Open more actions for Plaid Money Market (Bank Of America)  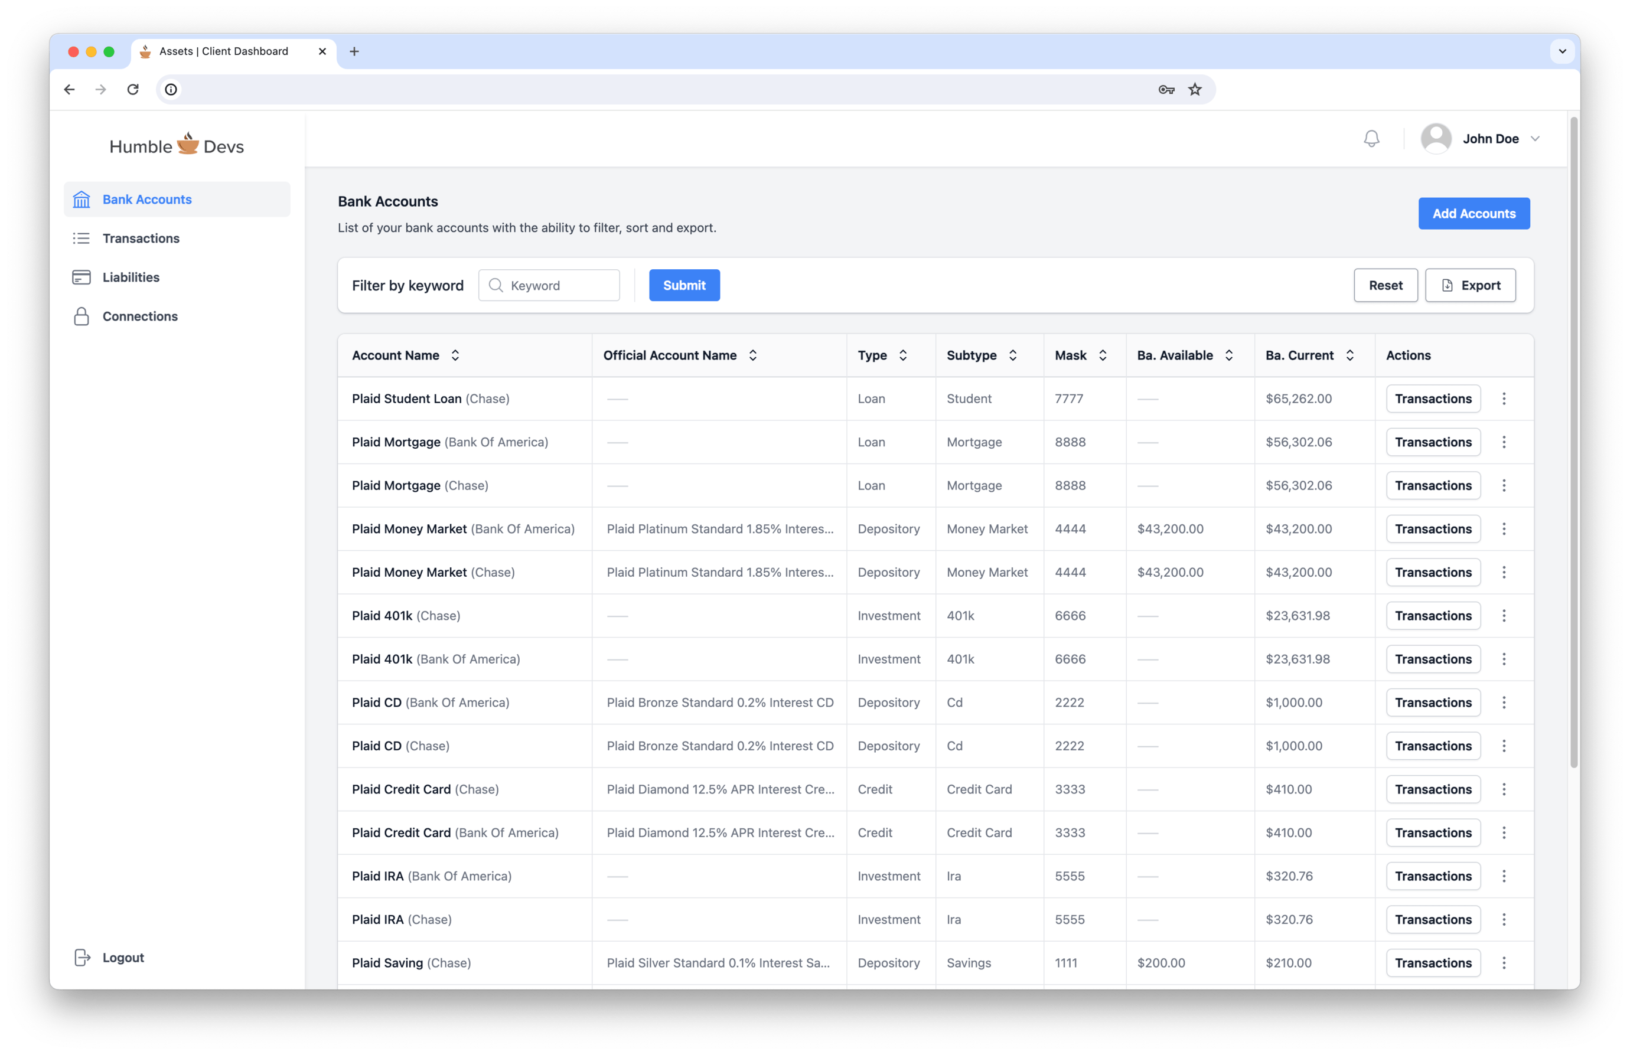tap(1504, 529)
